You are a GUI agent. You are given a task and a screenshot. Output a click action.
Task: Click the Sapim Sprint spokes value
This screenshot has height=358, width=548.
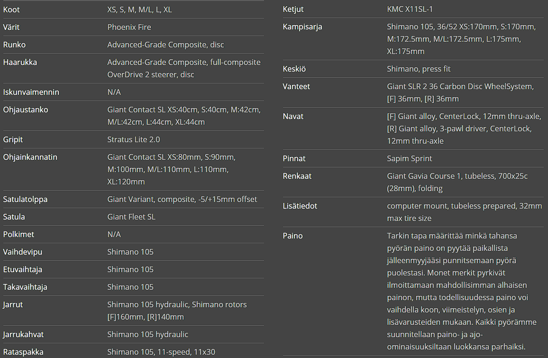(410, 158)
